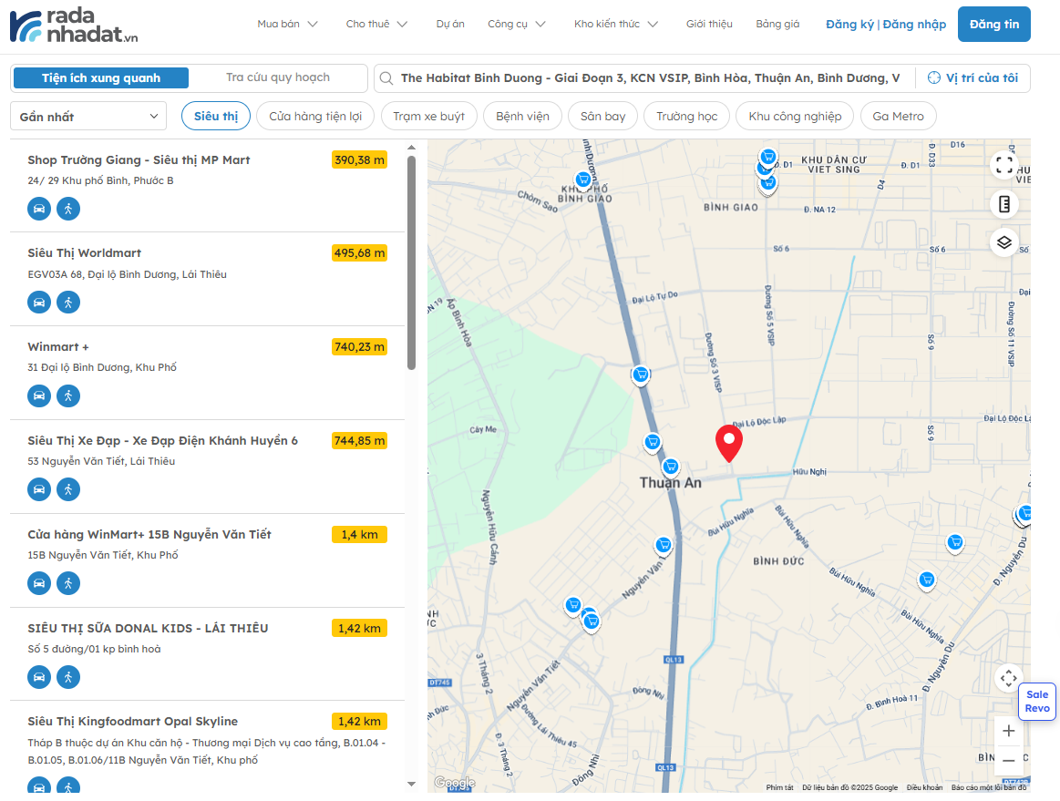Expand Kho kiến thức menu

click(616, 25)
